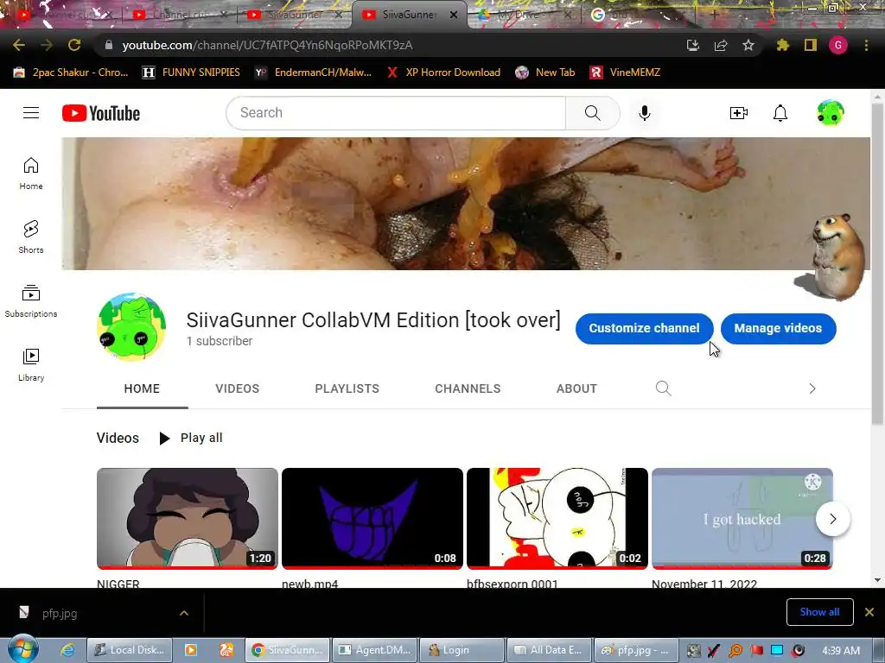The height and width of the screenshot is (663, 885).
Task: Click the SiivaGunner CollabVM Edition channel name
Action: pyautogui.click(x=373, y=320)
